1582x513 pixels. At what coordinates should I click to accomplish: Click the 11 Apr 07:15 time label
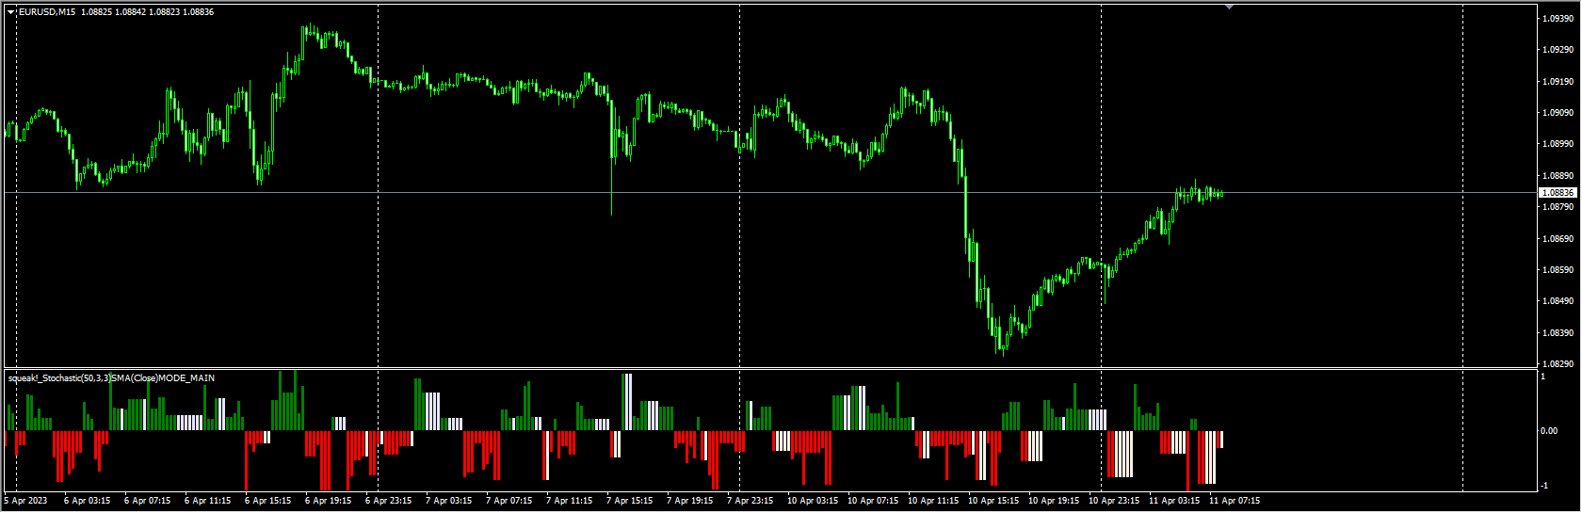pyautogui.click(x=1235, y=501)
